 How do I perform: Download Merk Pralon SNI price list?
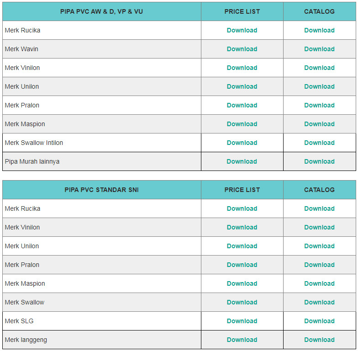point(242,265)
